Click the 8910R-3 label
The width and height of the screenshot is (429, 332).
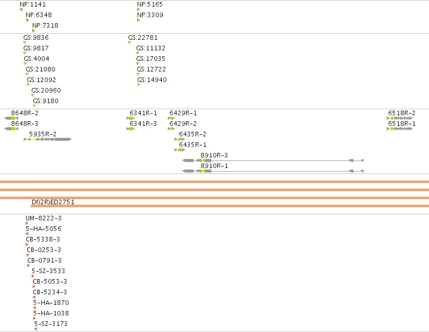[214, 155]
